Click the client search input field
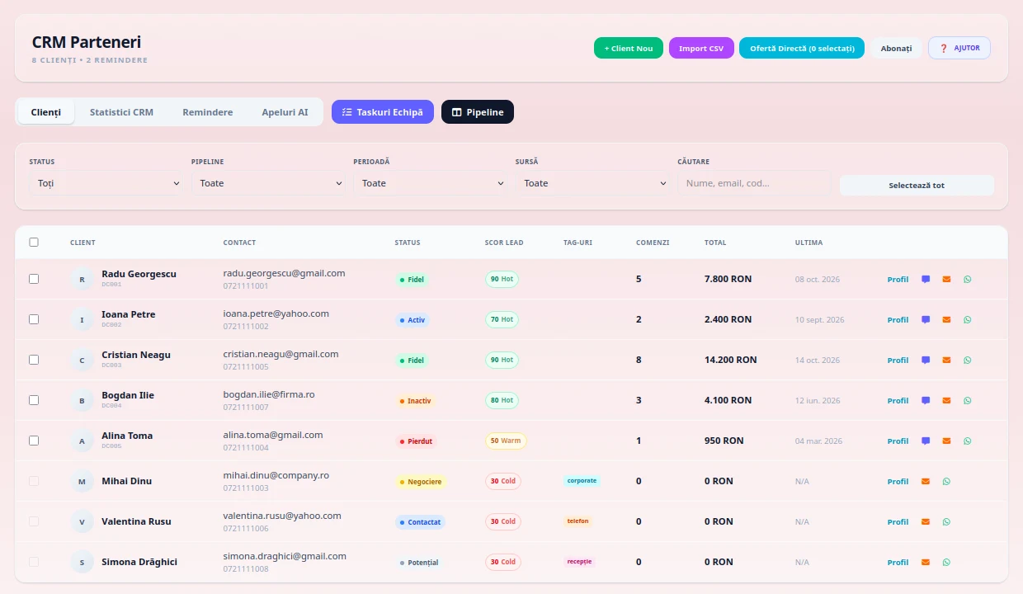1023x594 pixels. click(x=754, y=183)
